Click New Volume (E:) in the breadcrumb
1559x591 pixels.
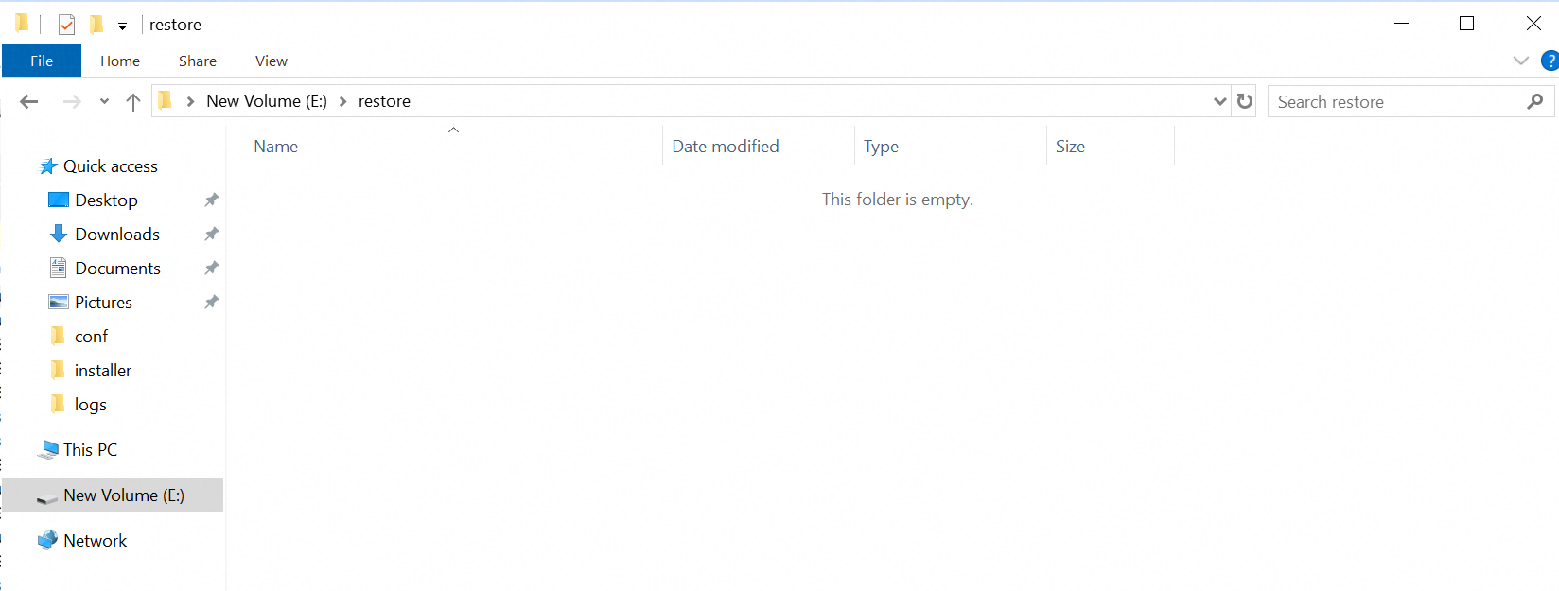[267, 101]
